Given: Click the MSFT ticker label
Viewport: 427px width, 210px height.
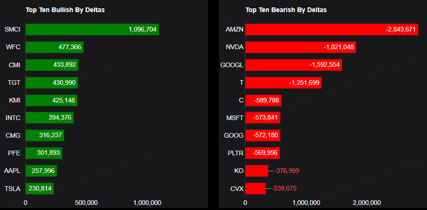Looking at the screenshot, I should 235,117.
